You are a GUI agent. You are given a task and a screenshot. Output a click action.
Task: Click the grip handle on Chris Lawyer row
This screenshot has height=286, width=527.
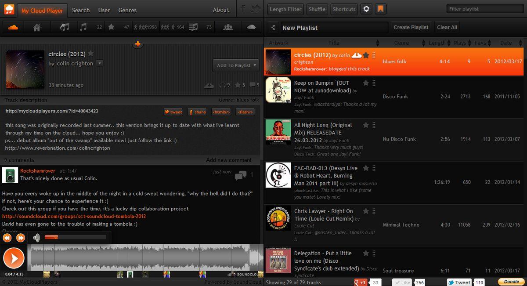pos(374,211)
